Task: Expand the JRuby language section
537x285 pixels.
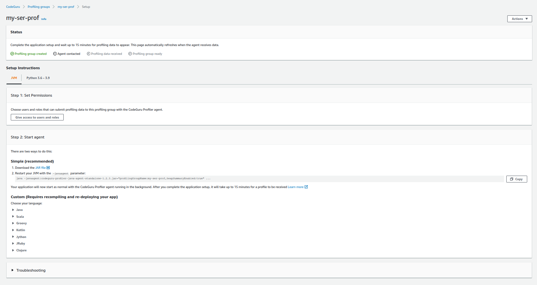Action: pyautogui.click(x=19, y=244)
